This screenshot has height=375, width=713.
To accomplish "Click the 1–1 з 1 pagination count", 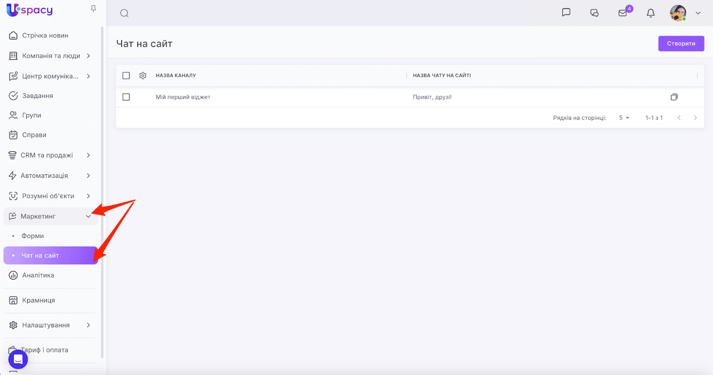I will click(x=654, y=118).
